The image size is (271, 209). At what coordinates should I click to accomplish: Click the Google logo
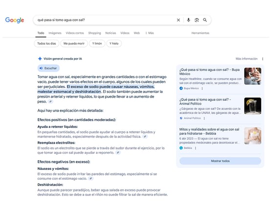click(x=15, y=20)
